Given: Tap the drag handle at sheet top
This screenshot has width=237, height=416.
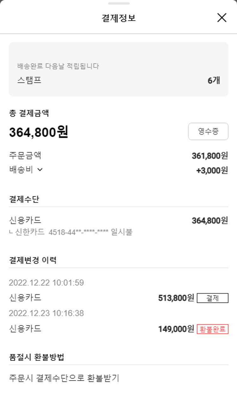Looking at the screenshot, I should point(118,3).
